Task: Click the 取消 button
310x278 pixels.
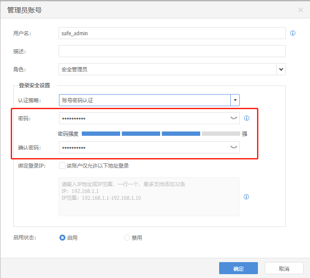Action: click(284, 269)
